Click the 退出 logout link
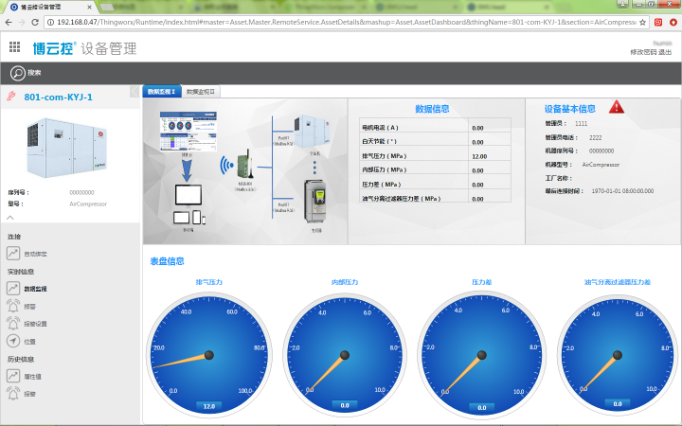 pos(665,52)
